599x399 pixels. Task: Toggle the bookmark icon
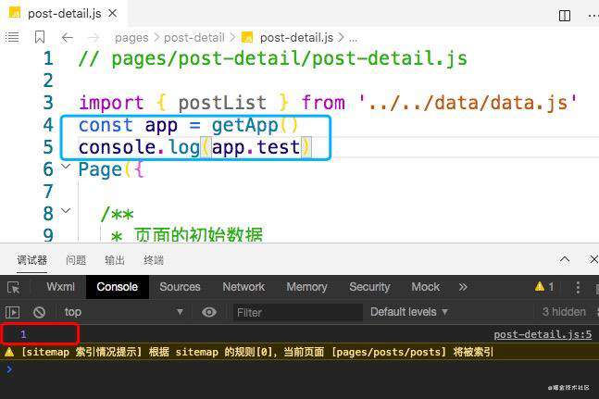click(x=40, y=37)
